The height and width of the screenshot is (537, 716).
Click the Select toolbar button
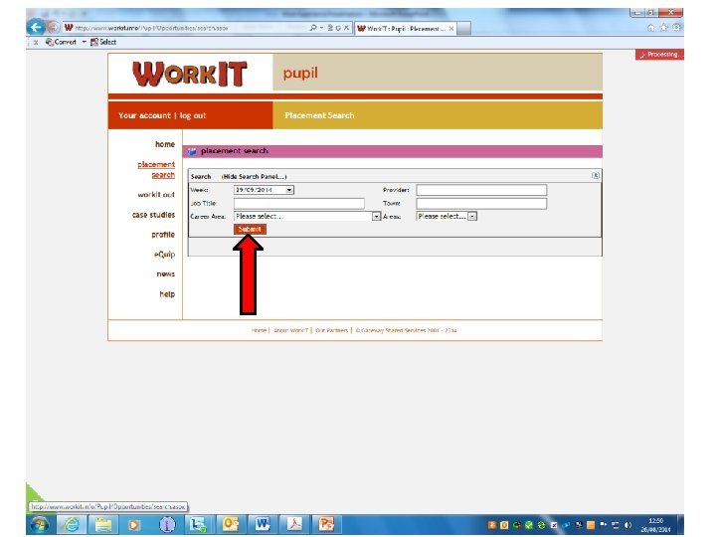pyautogui.click(x=103, y=42)
